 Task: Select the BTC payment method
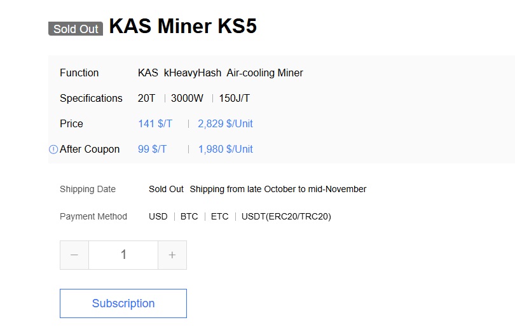[189, 216]
